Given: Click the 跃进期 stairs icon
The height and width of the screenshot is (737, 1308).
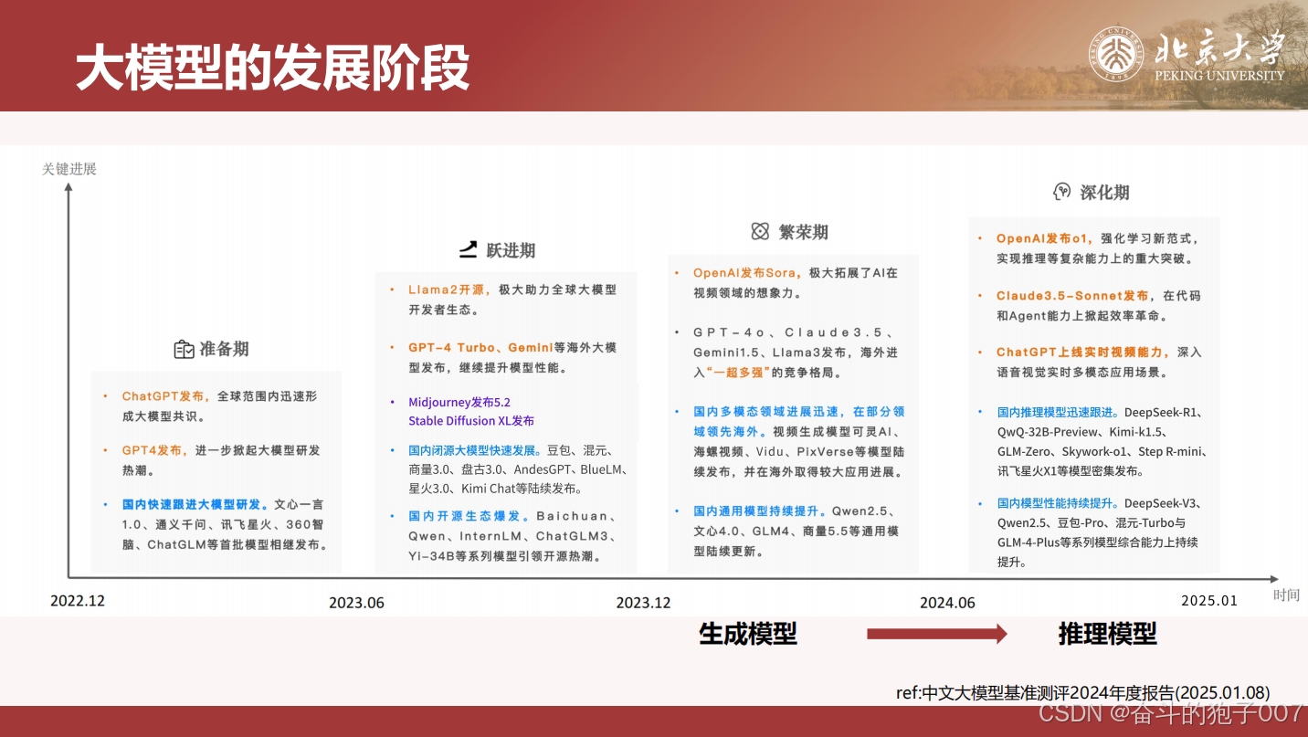Looking at the screenshot, I should (x=468, y=249).
